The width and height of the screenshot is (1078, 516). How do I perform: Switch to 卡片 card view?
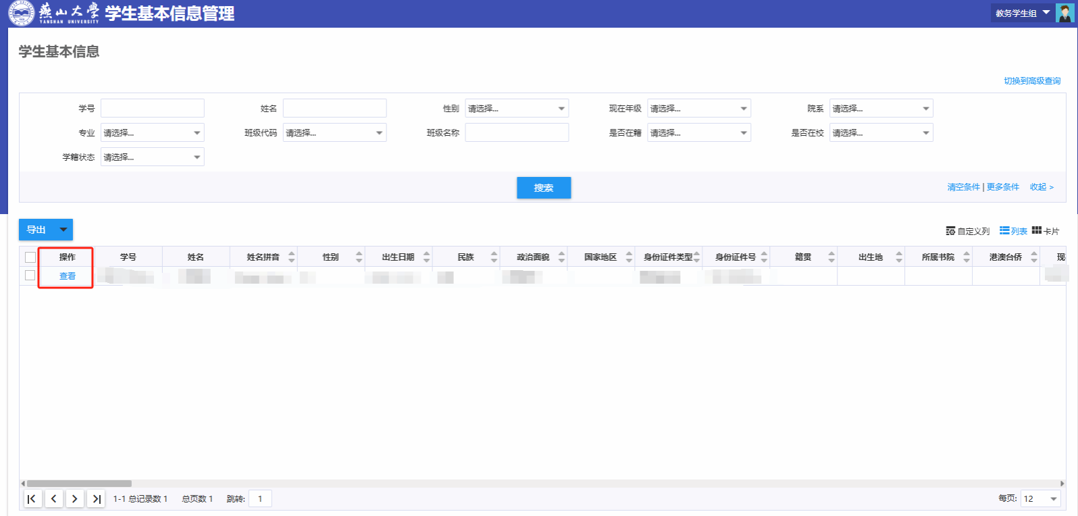[1046, 231]
